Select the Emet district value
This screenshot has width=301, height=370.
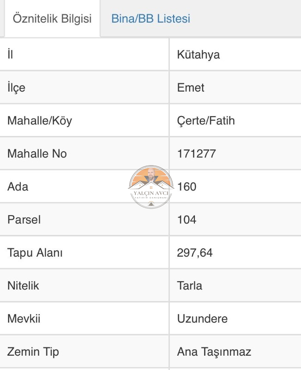click(x=191, y=87)
